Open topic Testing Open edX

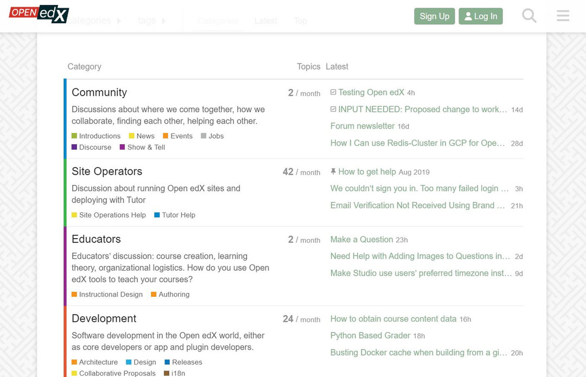point(371,92)
